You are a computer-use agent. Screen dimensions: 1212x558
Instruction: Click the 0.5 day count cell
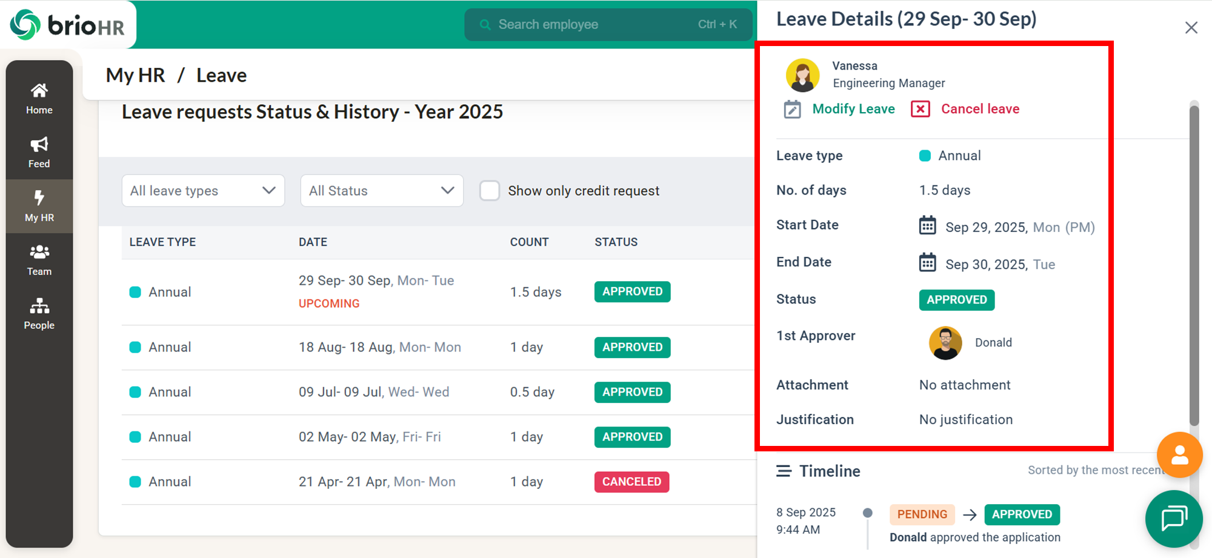(532, 392)
